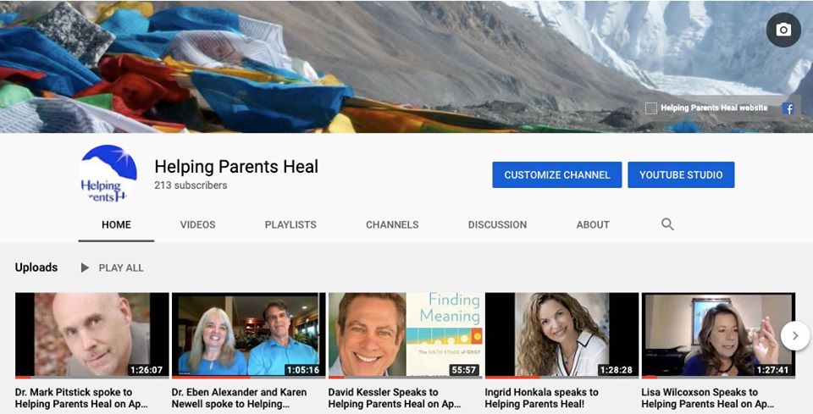
Task: Open the Eben Alexander and Karen Newell thumbnail
Action: coord(249,335)
